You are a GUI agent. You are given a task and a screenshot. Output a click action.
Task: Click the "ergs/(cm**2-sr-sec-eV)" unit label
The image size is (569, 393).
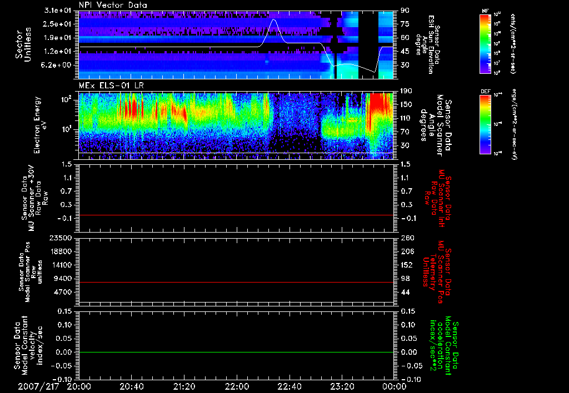514,124
